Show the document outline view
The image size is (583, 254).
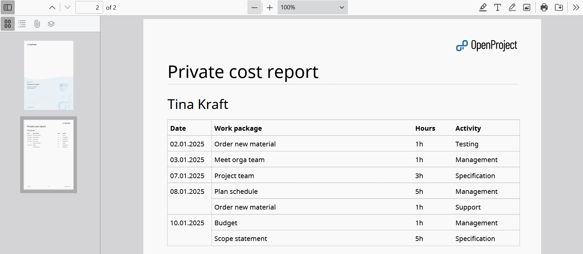point(22,24)
